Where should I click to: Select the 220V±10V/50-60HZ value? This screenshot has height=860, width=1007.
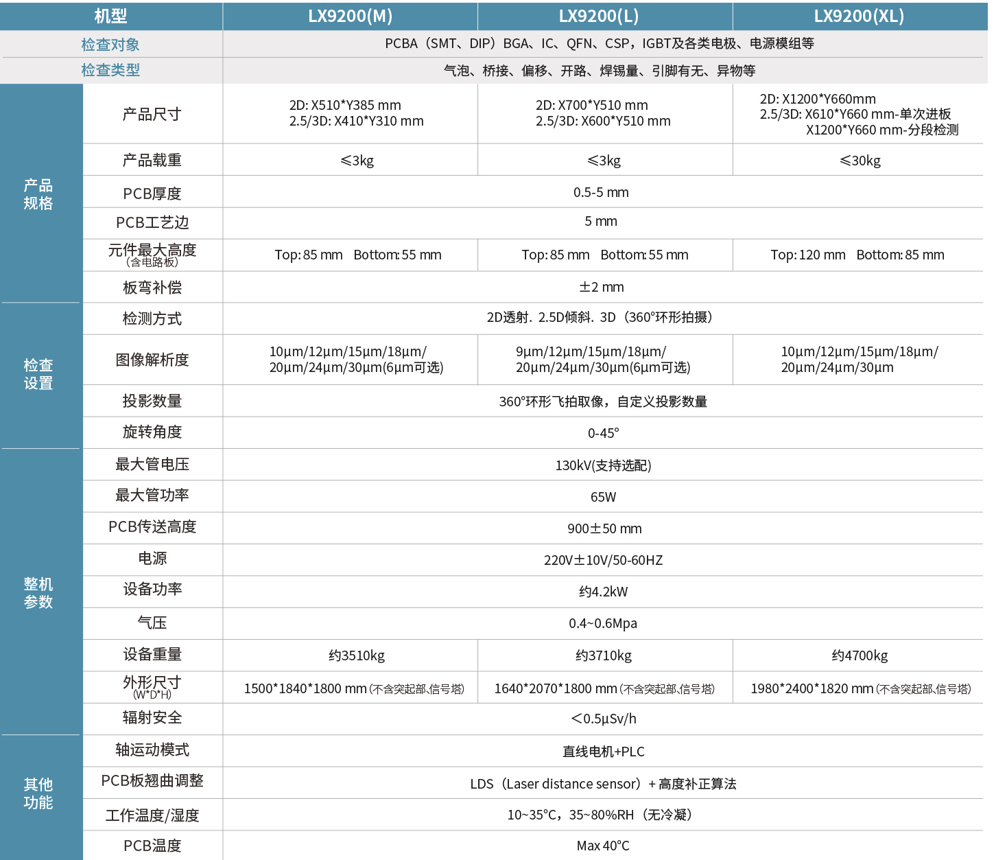click(604, 560)
